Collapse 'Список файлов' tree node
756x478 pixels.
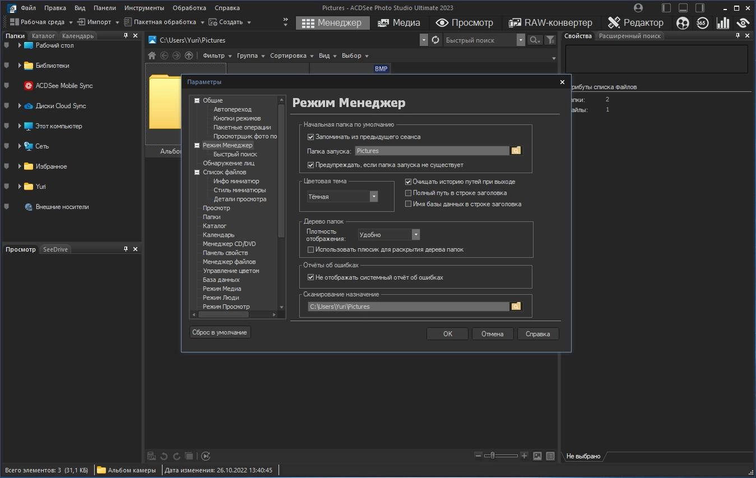[x=197, y=173]
